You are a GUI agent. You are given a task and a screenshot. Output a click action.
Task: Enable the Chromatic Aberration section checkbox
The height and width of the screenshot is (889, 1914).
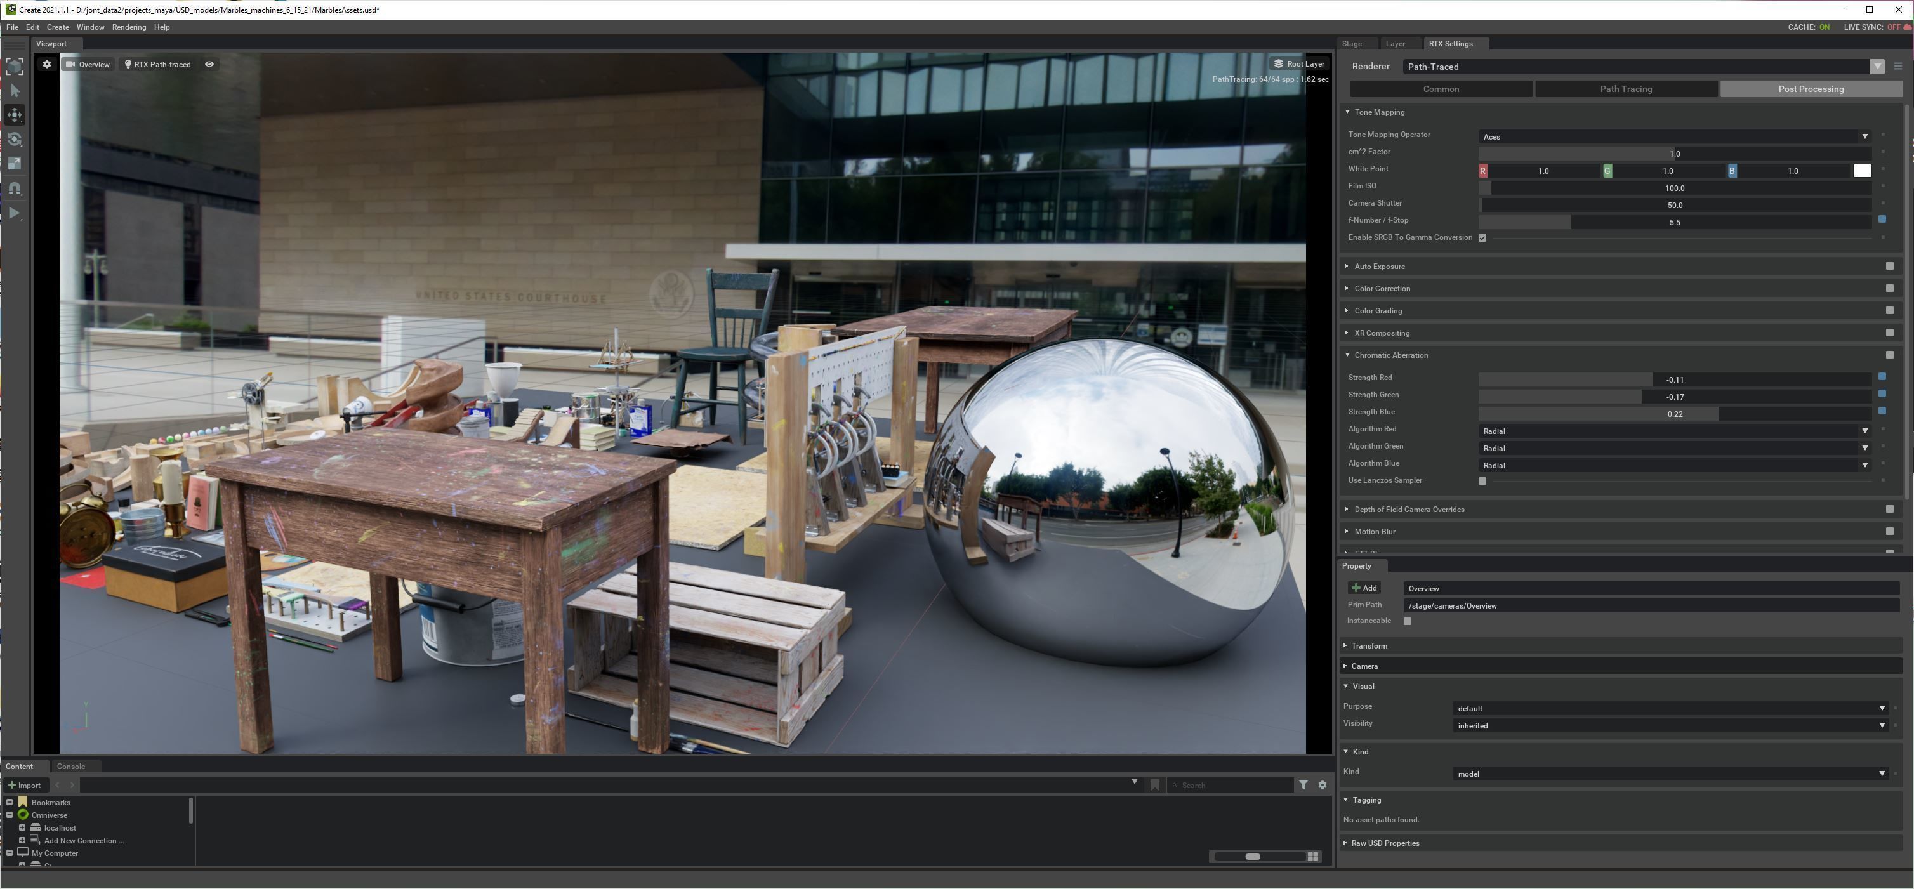tap(1889, 355)
